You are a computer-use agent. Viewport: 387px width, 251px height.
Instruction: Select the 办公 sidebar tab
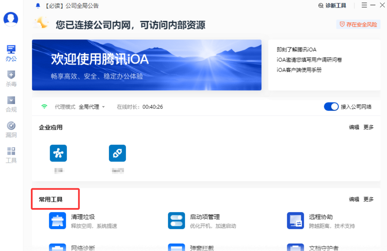click(11, 53)
